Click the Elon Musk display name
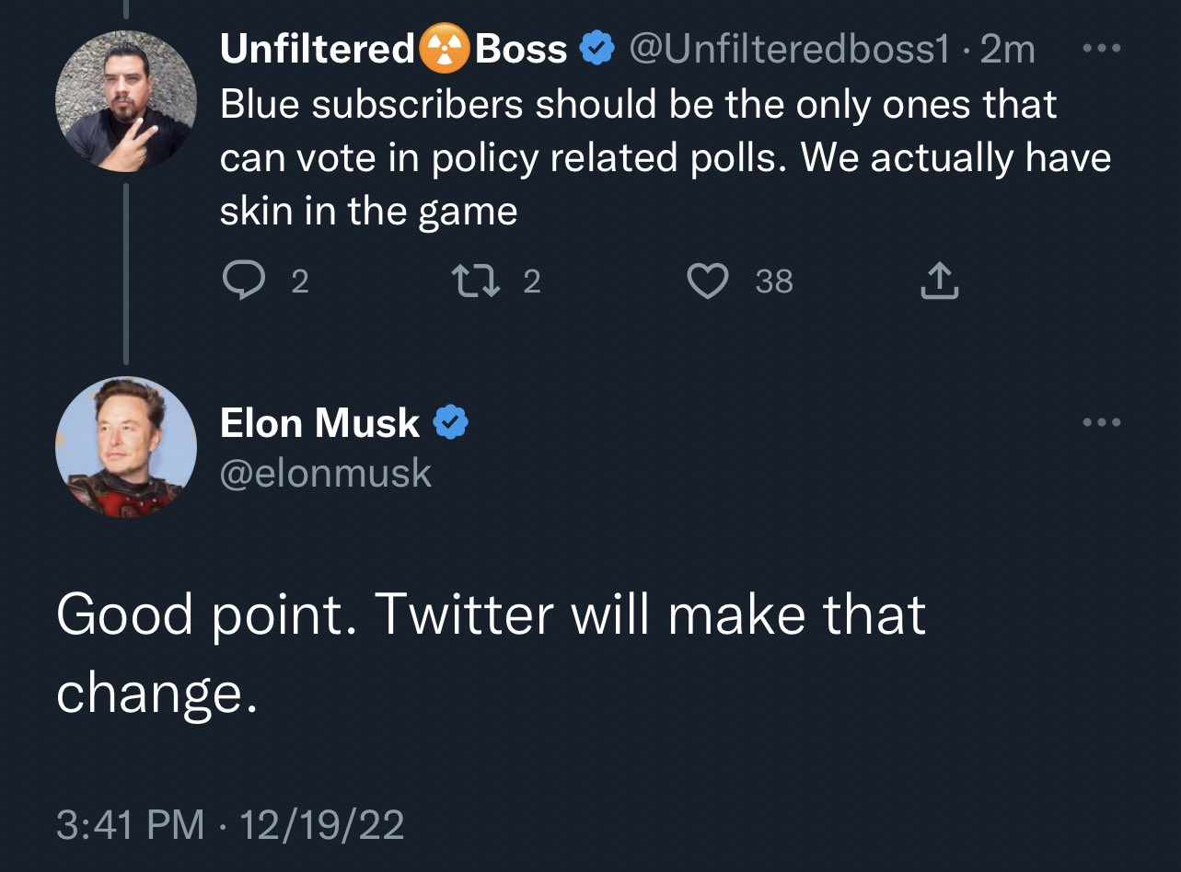This screenshot has width=1181, height=872. point(319,423)
